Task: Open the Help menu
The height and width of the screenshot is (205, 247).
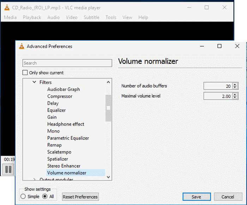Action: pos(143,17)
